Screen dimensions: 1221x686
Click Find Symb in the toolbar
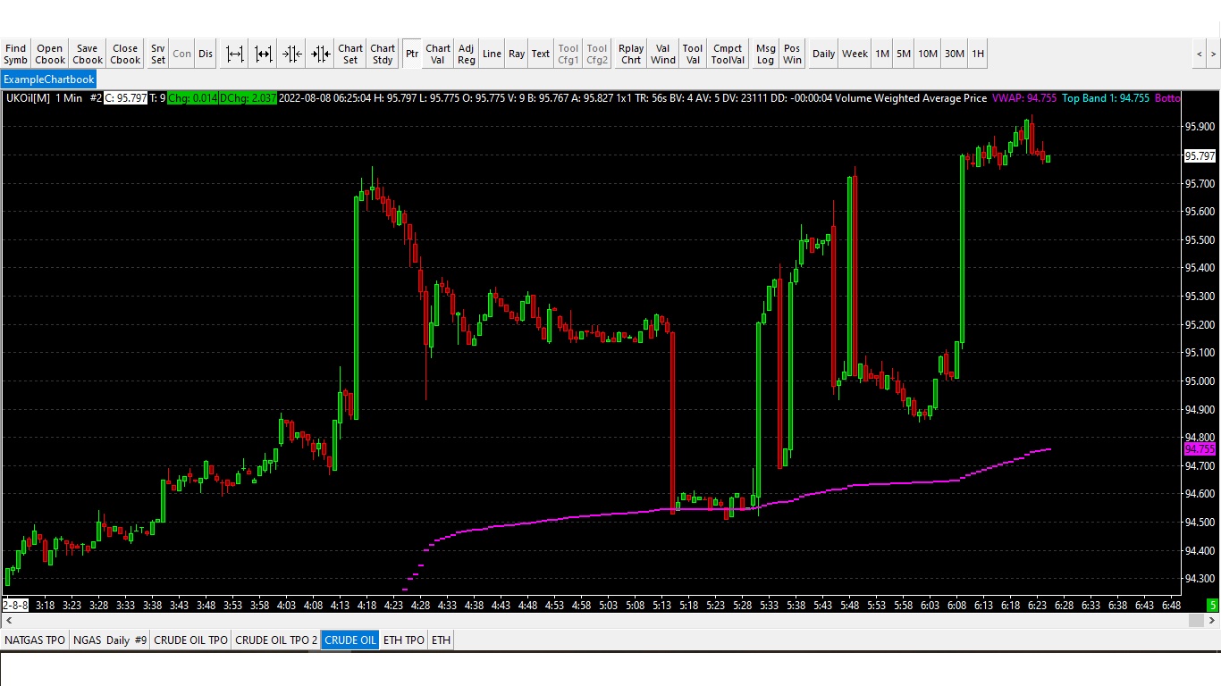pos(15,54)
